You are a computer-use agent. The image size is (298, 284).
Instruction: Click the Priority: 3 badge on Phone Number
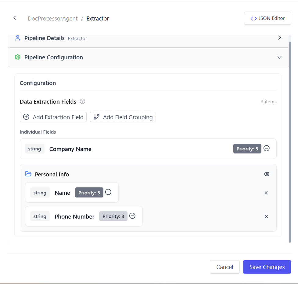point(113,216)
